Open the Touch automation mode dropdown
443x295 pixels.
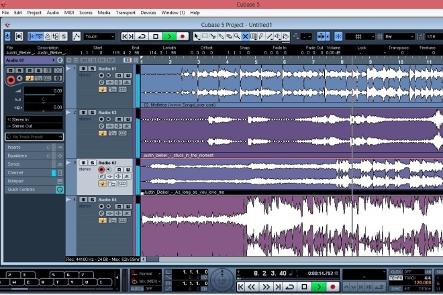[99, 36]
